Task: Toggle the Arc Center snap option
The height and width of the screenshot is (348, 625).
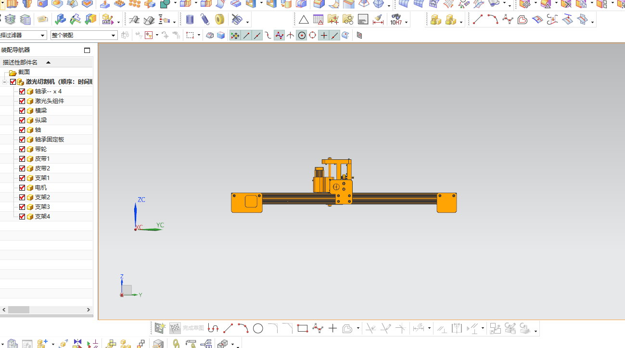Action: (302, 35)
